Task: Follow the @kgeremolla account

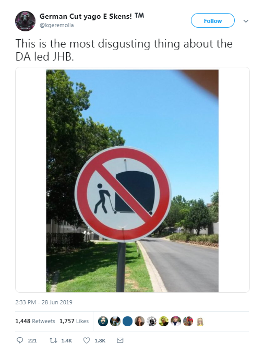Action: pos(213,21)
